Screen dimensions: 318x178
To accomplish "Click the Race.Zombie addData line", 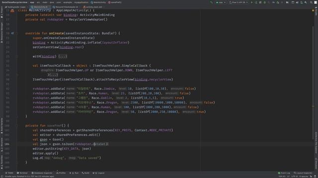I will (x=114, y=89).
